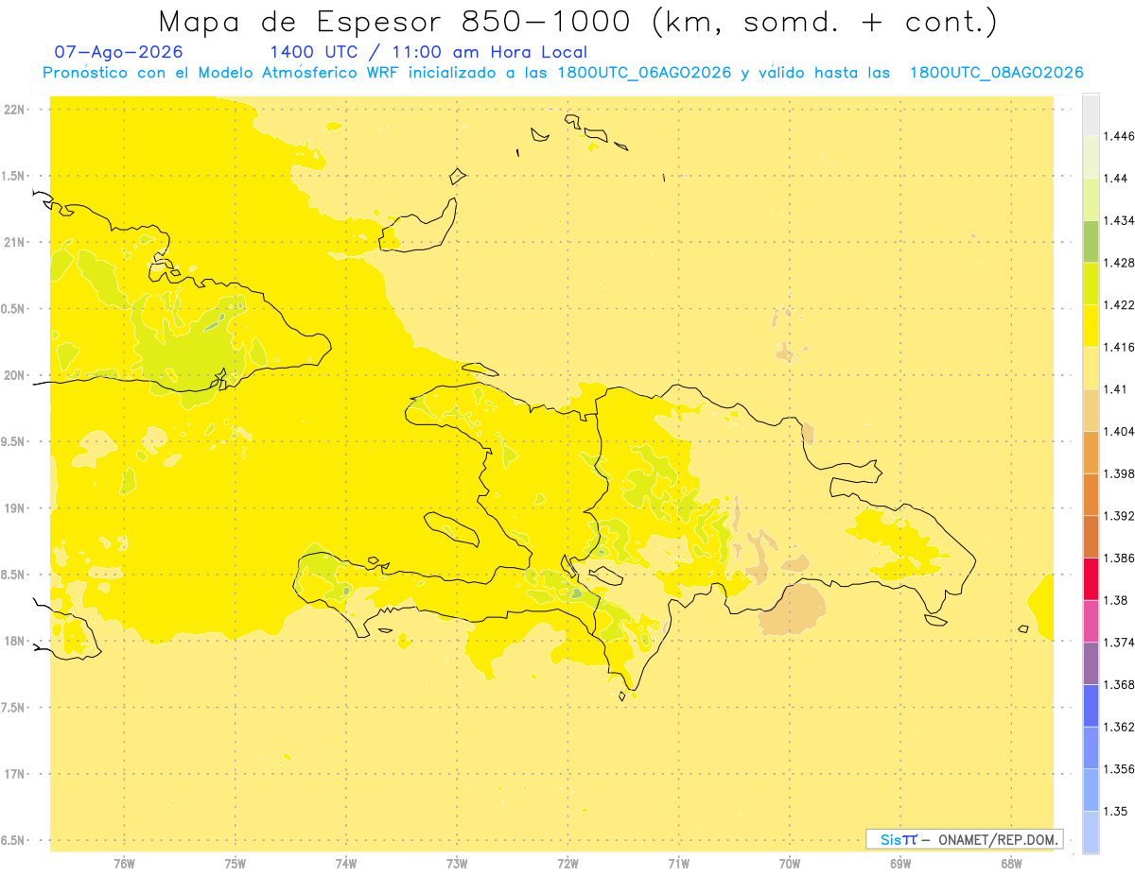This screenshot has width=1135, height=876.
Task: Click the legend value '1.35'
Action: click(1116, 811)
